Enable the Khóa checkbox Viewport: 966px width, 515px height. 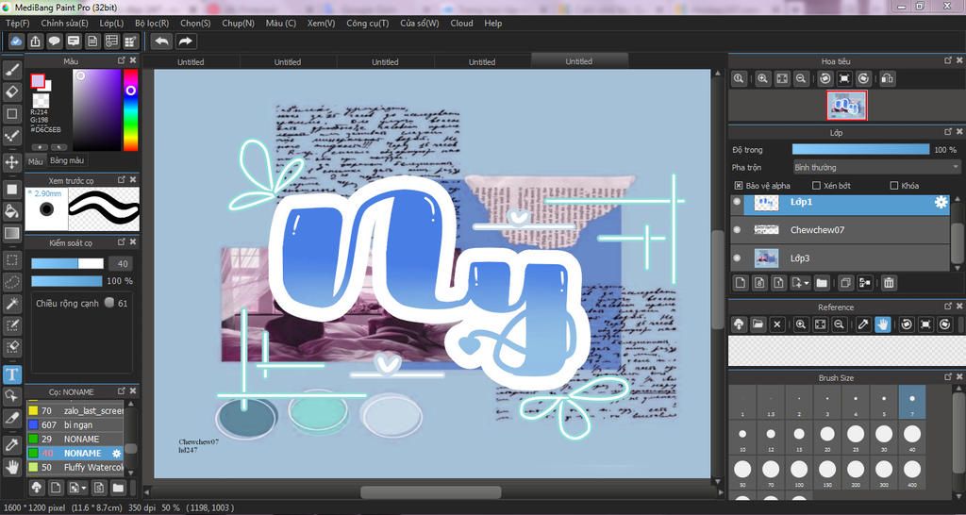point(894,186)
